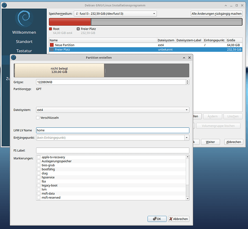Enable the Verschlüsseln checkbox
The height and width of the screenshot is (229, 248).
point(38,118)
